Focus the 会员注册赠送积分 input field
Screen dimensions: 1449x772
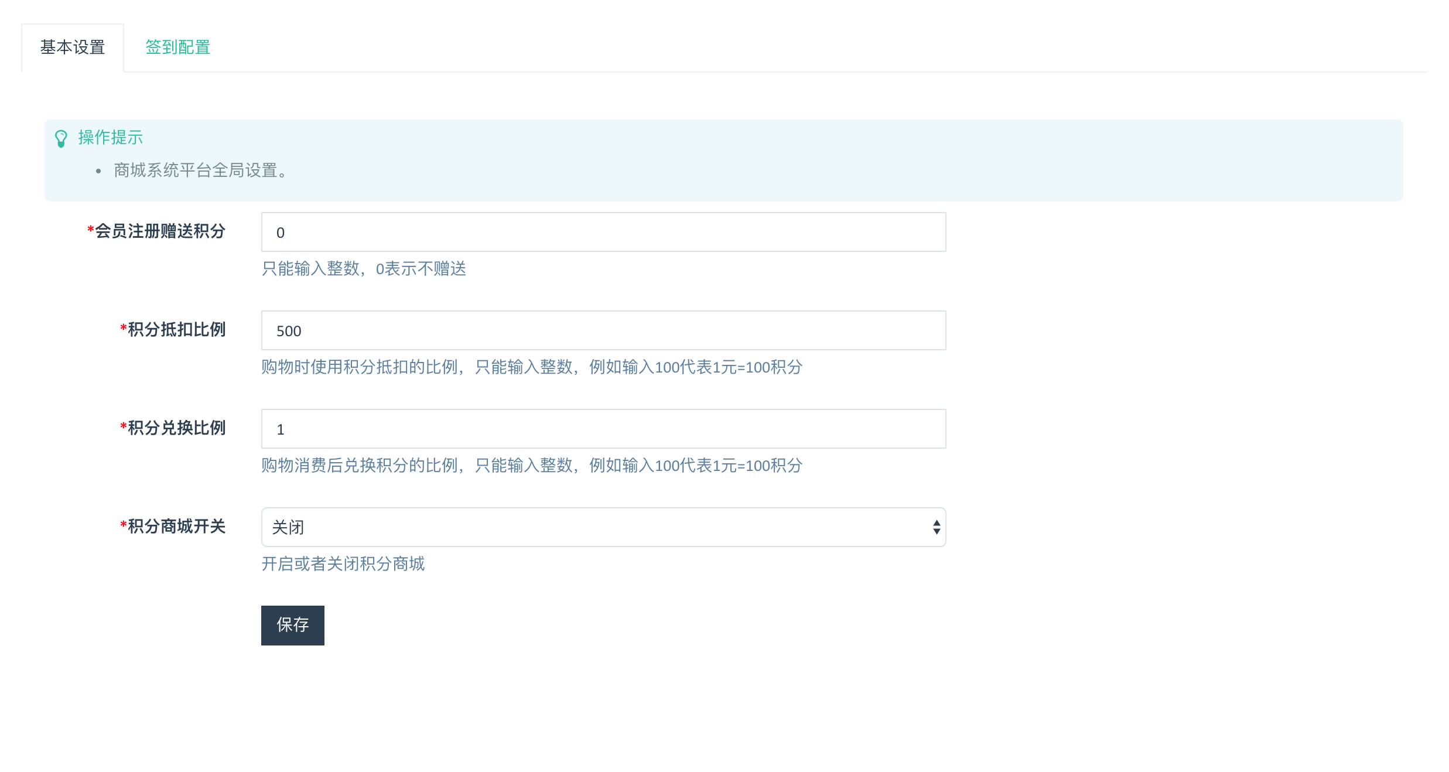click(x=603, y=233)
